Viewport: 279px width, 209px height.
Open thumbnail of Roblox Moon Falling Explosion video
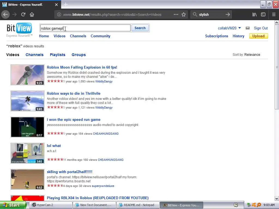pyautogui.click(x=28, y=75)
